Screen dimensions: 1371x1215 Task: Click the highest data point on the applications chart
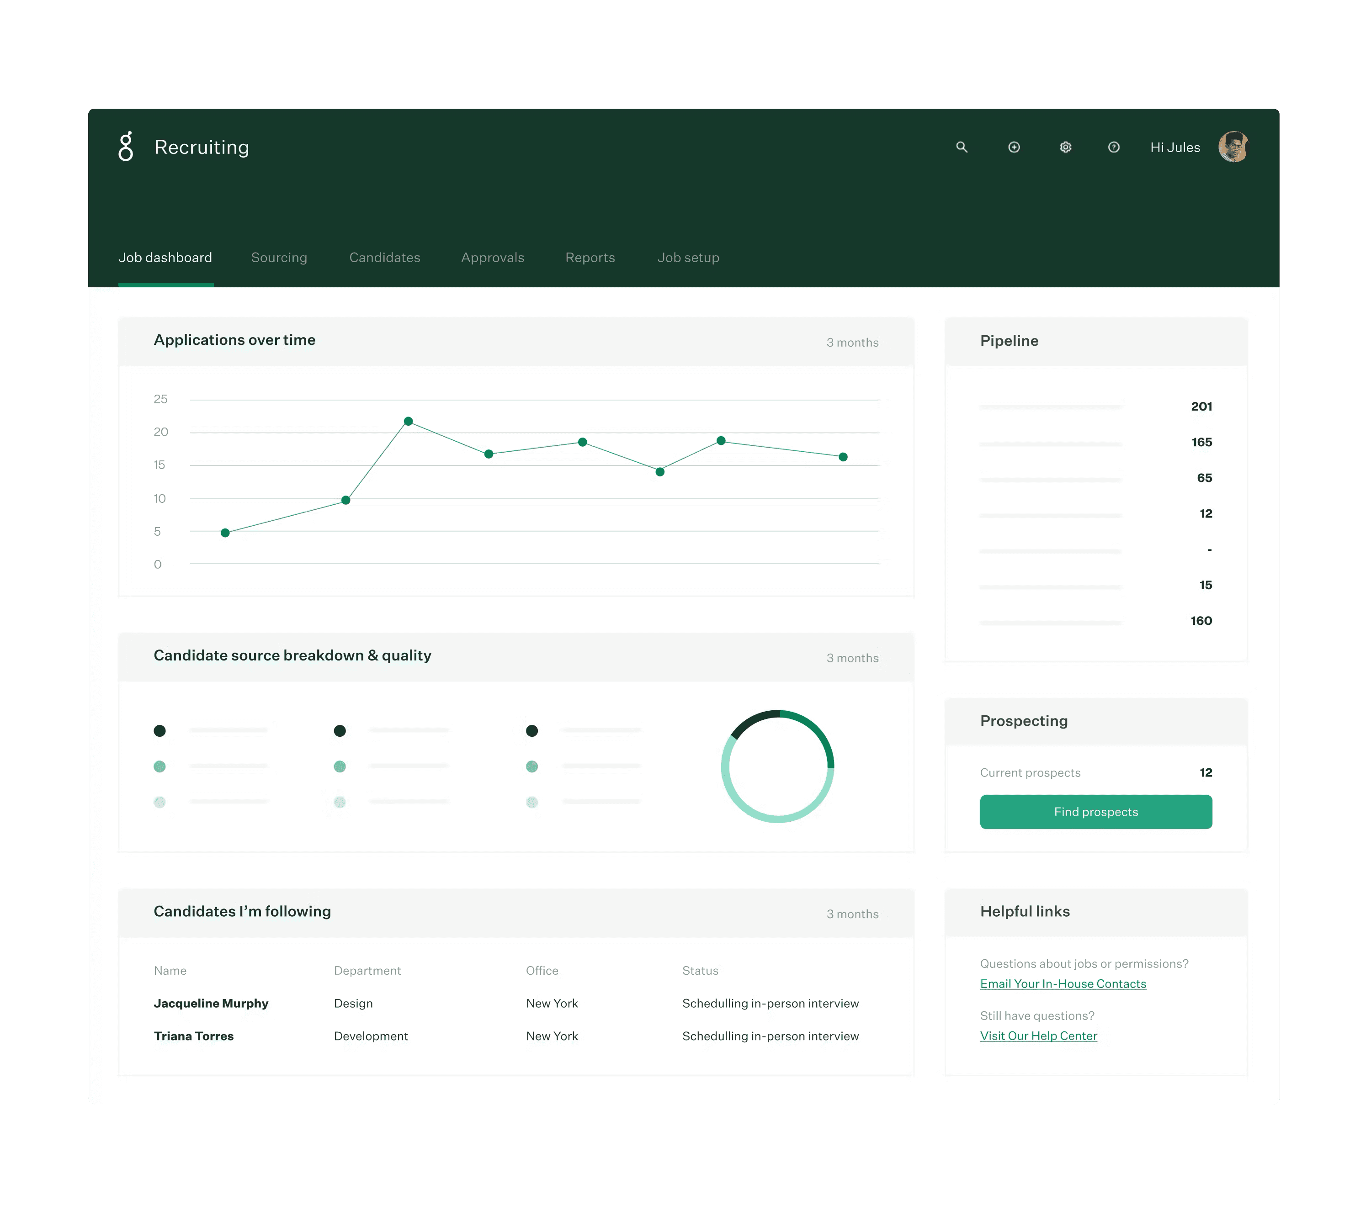click(x=408, y=421)
